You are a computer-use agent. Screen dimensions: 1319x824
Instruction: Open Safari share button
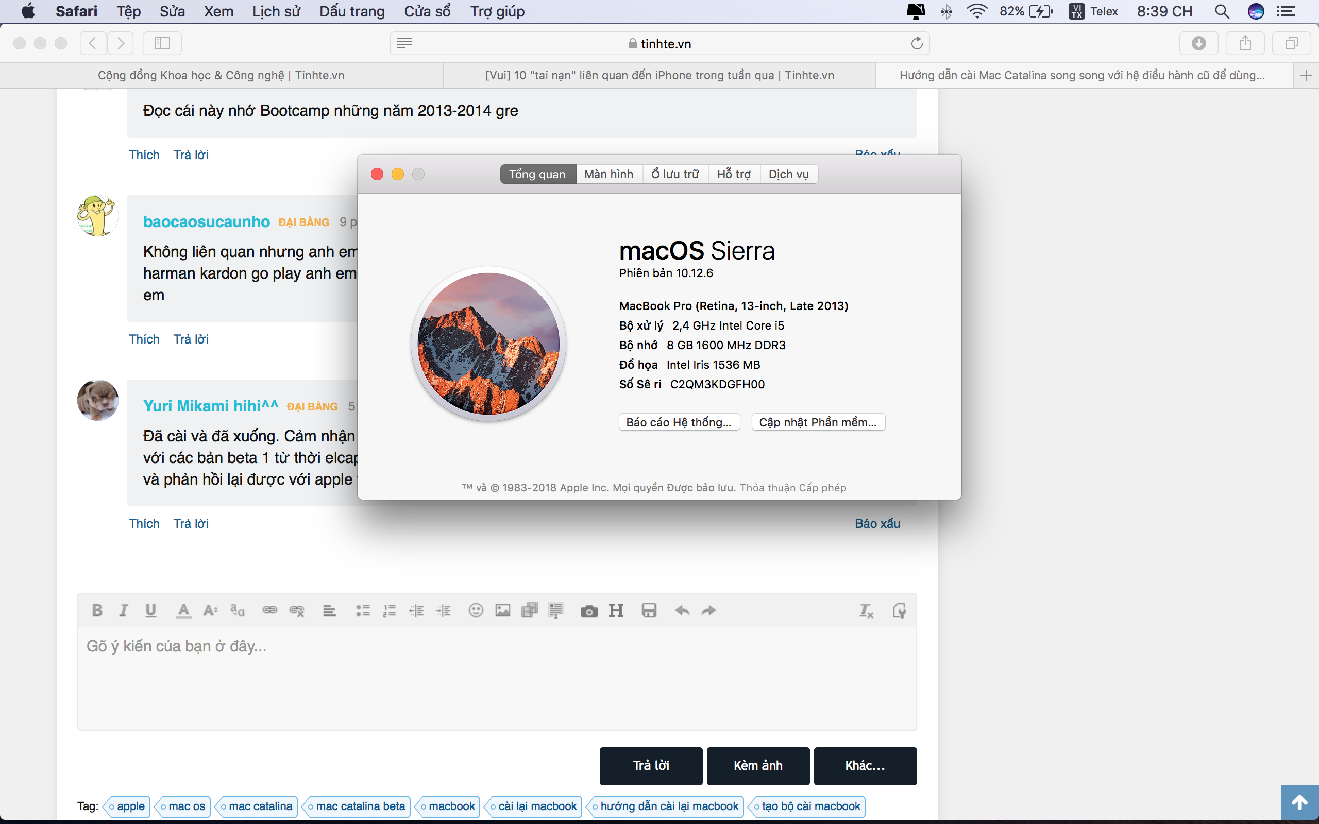point(1245,43)
